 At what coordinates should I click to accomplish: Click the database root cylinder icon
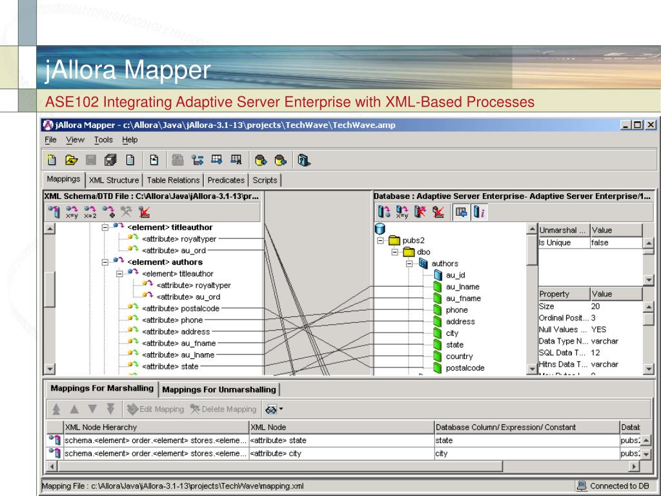point(380,229)
